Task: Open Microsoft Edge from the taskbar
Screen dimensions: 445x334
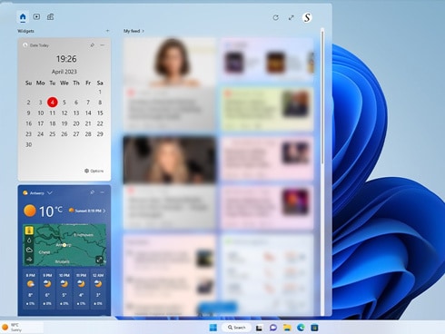Action: [x=301, y=328]
